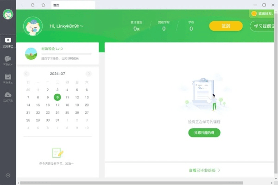278x185 pixels.
Task: Select today's highlighted date in calendar
Action: pyautogui.click(x=57, y=97)
